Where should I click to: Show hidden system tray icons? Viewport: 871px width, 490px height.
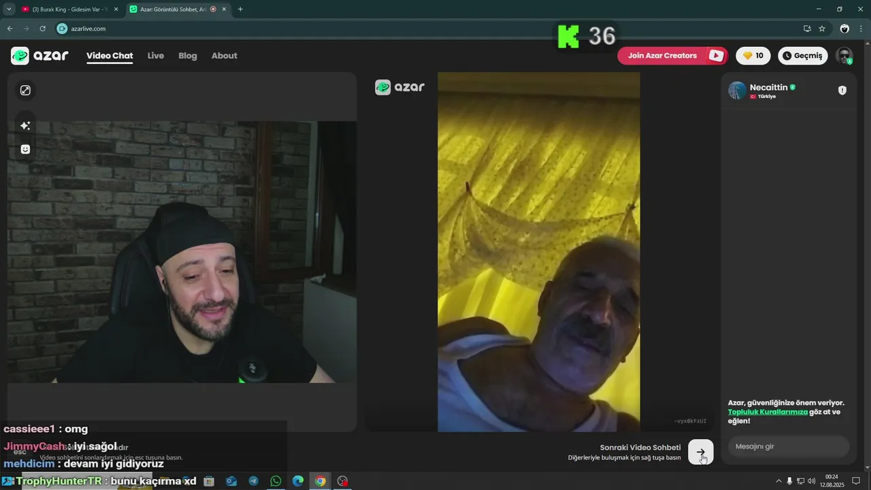tap(779, 481)
